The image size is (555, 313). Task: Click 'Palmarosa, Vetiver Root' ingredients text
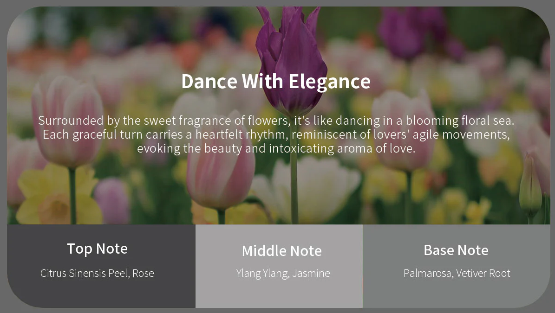pyautogui.click(x=457, y=274)
